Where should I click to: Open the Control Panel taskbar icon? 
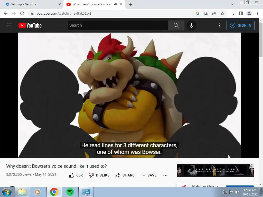[x=86, y=192]
